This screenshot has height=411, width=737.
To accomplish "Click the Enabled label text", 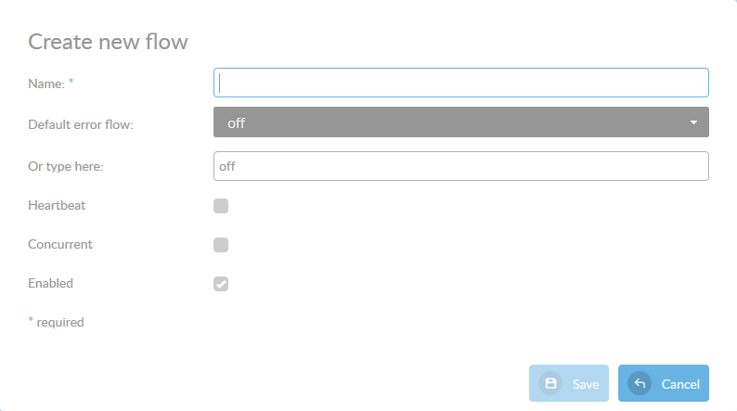I will [x=51, y=283].
